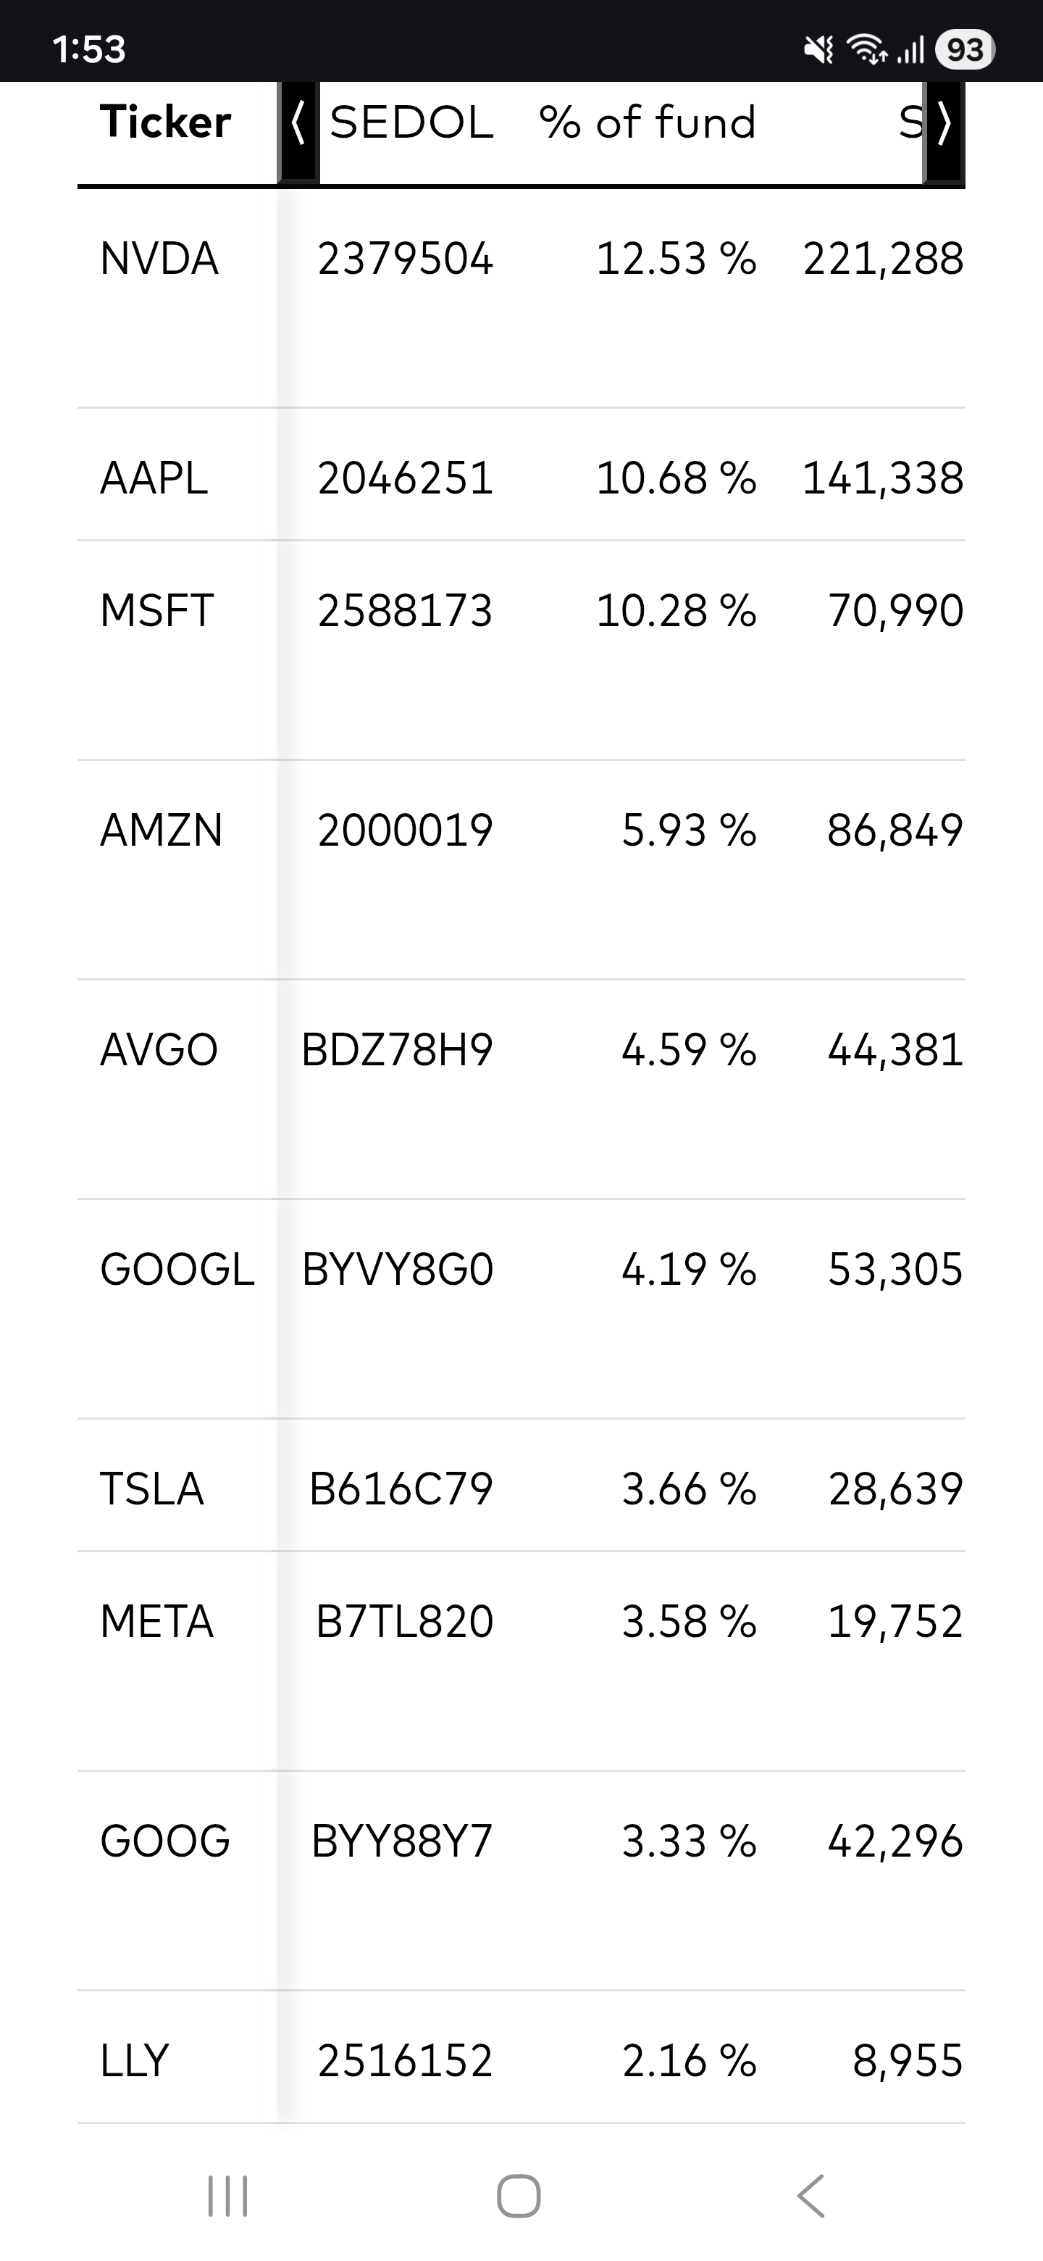1043x2261 pixels.
Task: Tap the GOOGL ticker cell
Action: [177, 1269]
